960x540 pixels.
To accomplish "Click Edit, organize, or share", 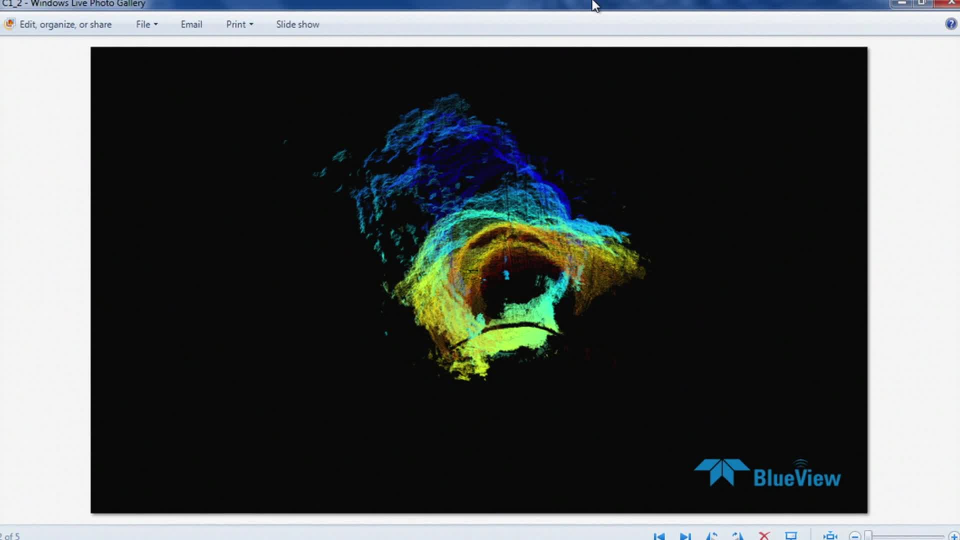I will [65, 24].
